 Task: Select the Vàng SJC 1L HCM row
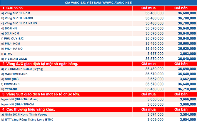tap(98, 13)
